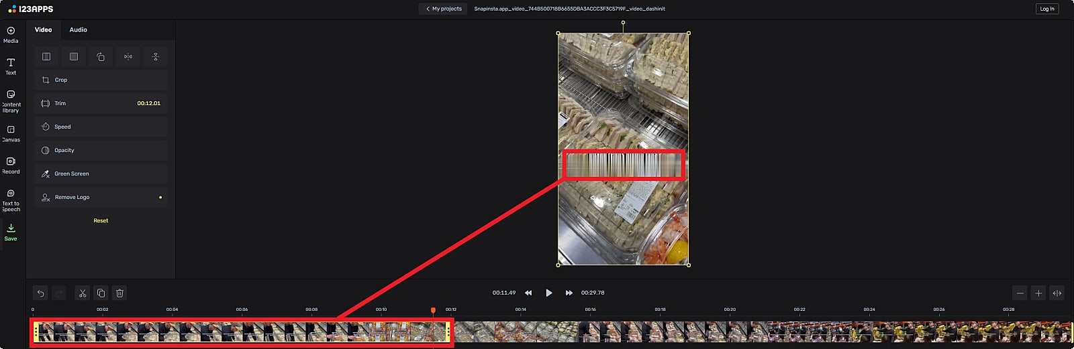Switch to the Audio tab

pyautogui.click(x=78, y=29)
